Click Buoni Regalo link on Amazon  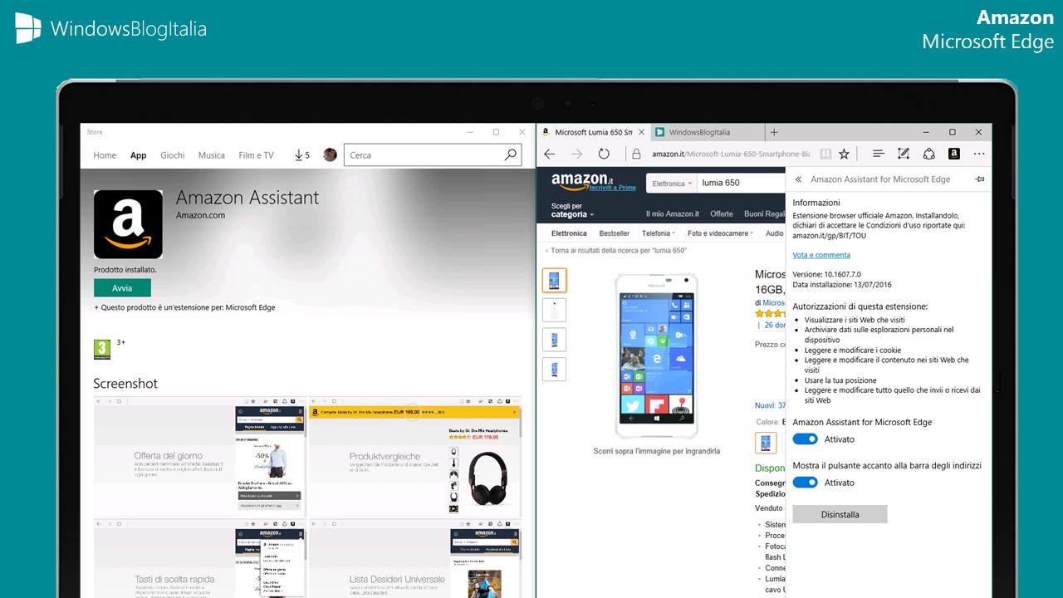764,213
